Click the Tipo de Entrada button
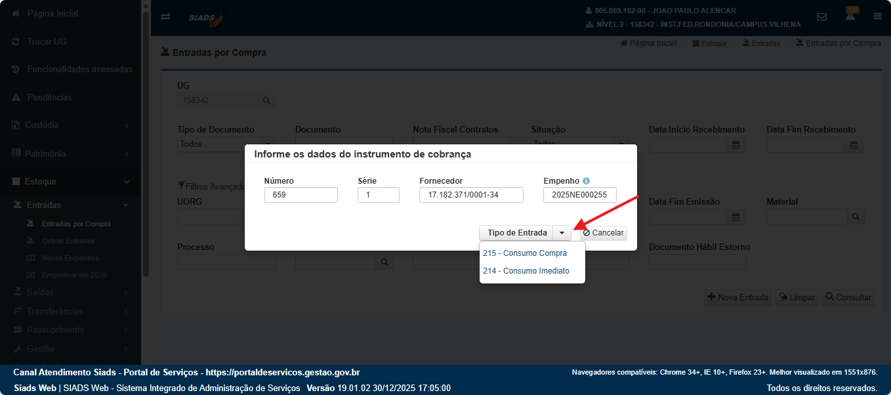 (516, 233)
